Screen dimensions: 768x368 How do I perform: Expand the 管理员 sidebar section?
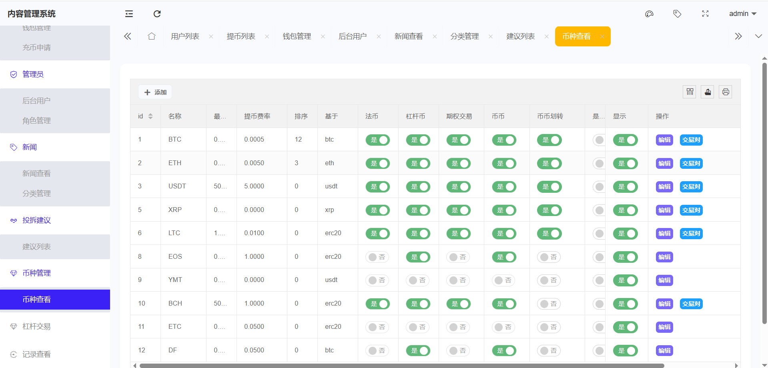[33, 74]
